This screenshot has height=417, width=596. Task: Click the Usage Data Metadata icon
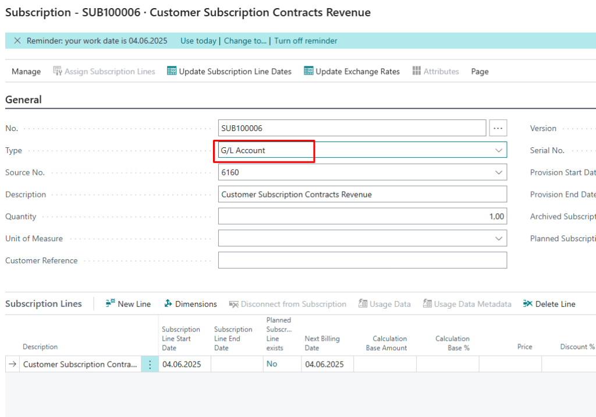(x=427, y=303)
